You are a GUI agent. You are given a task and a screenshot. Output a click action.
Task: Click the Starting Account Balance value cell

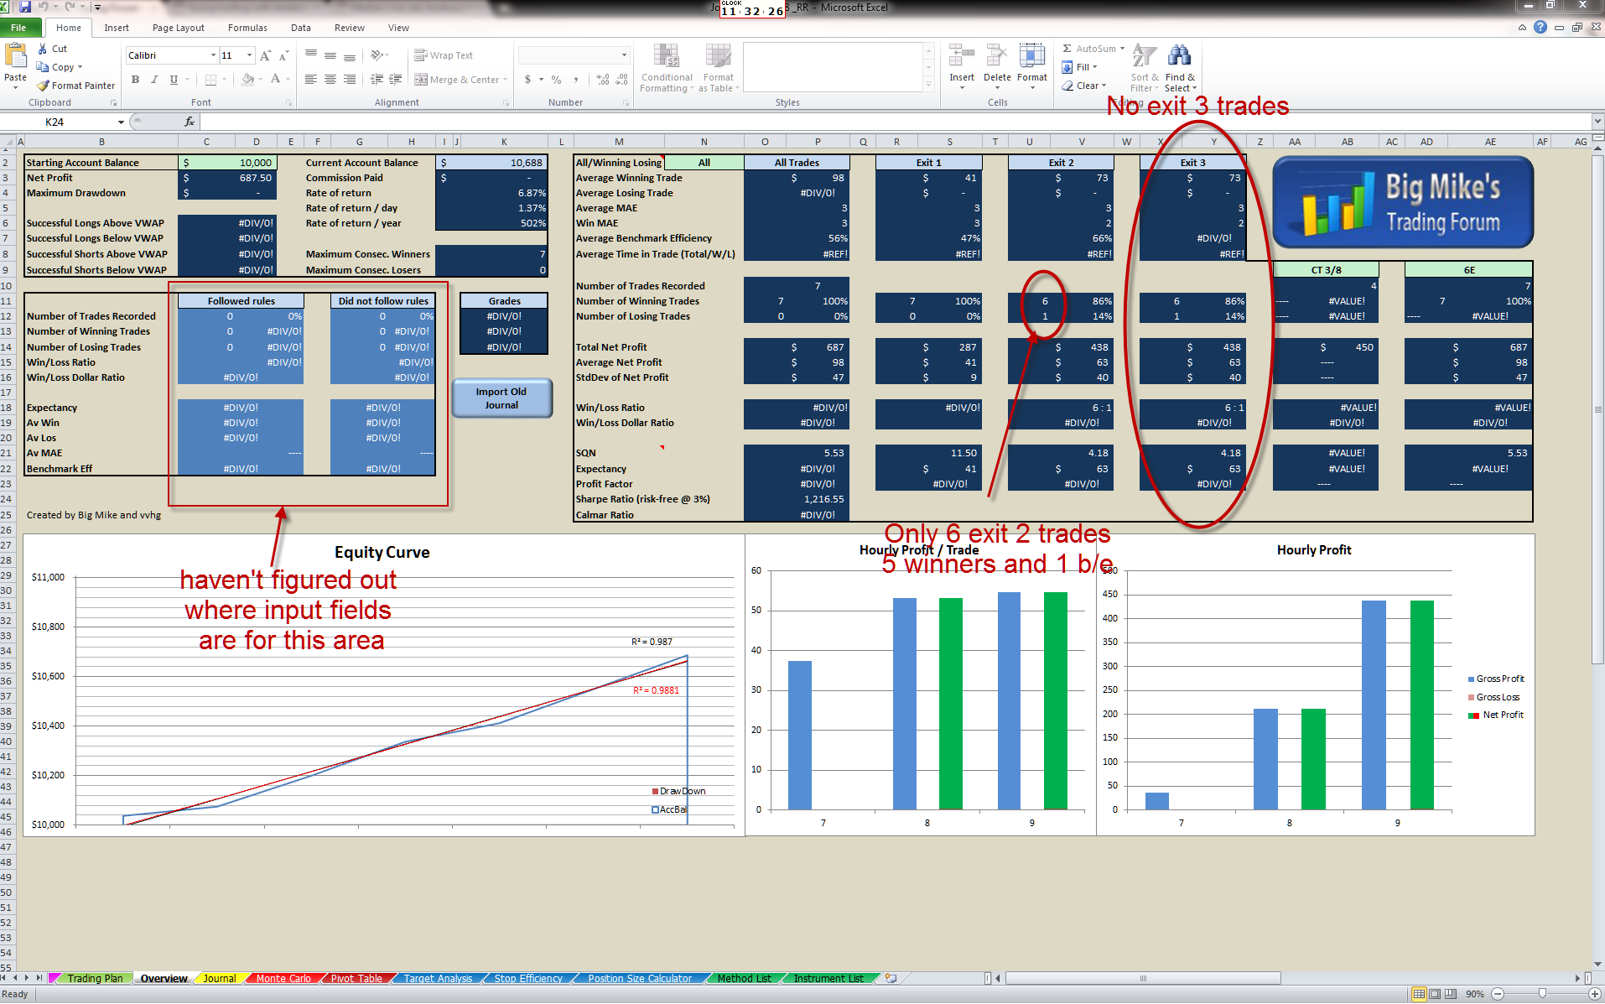tap(227, 163)
